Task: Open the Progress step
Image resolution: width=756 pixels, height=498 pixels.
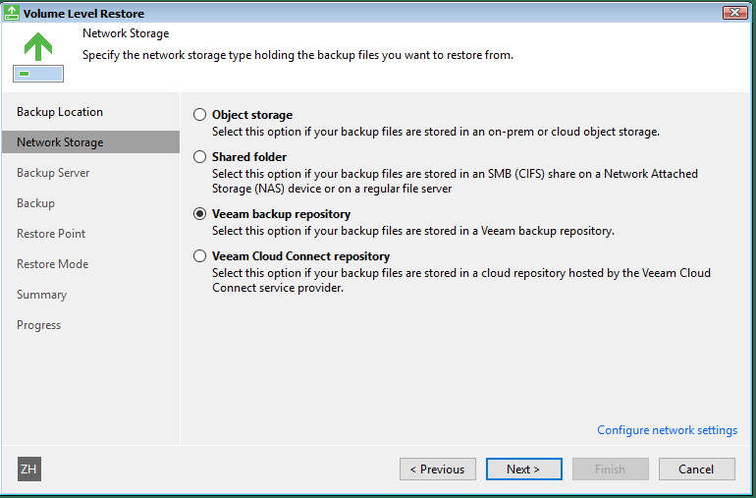Action: (38, 325)
